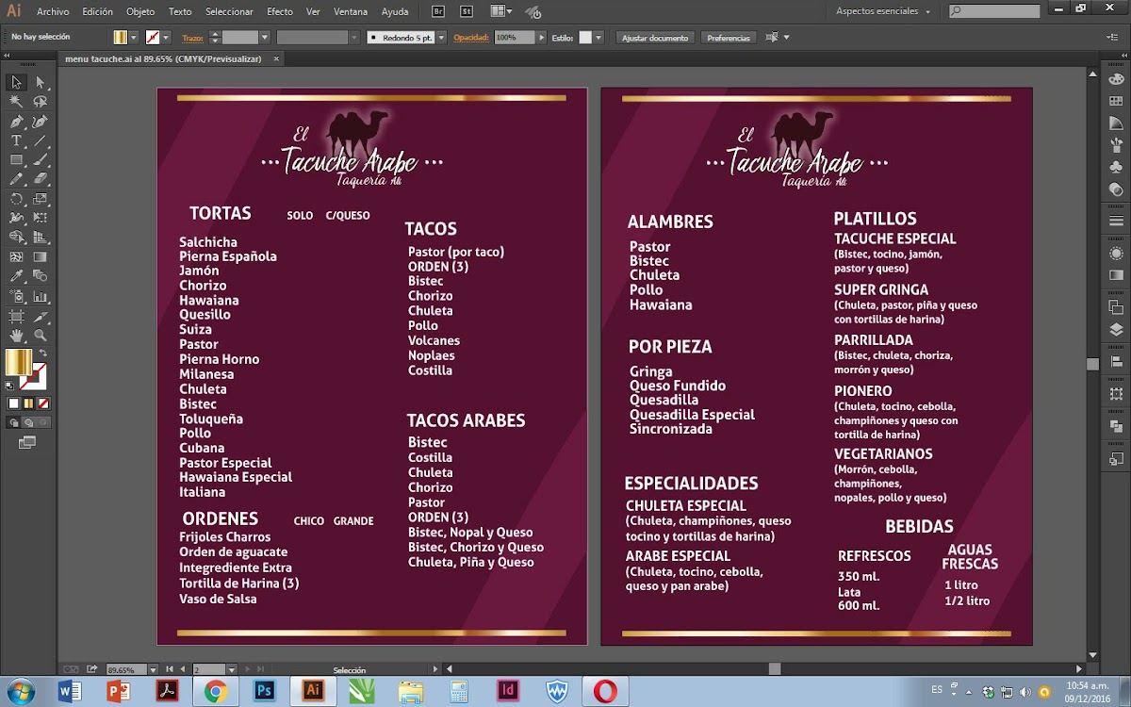Screen dimensions: 1131x707
Task: Set paint mode to Color
Action: click(14, 403)
